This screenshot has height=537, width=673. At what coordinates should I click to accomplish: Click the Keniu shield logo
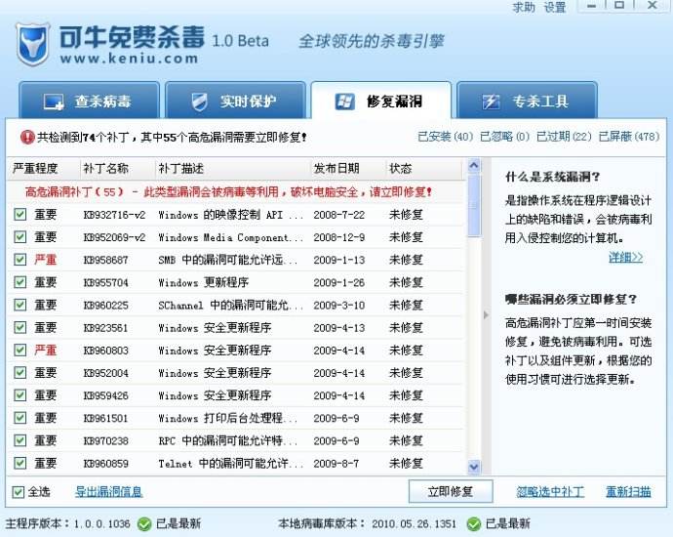pyautogui.click(x=33, y=44)
